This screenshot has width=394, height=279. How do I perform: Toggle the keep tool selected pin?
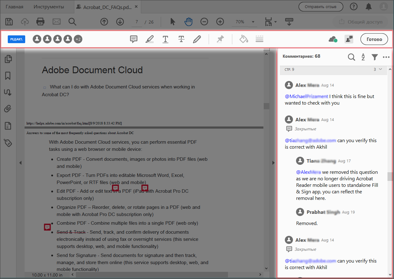[220, 39]
